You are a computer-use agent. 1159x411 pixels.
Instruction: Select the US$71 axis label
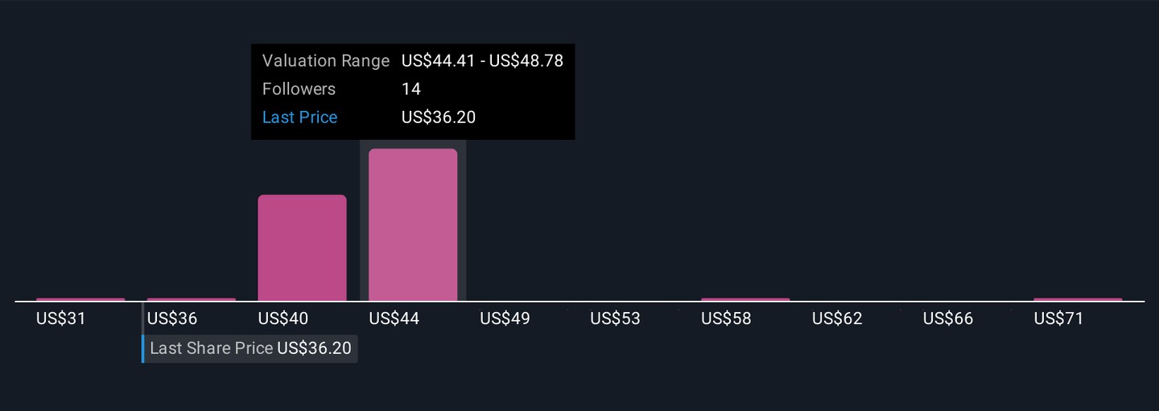click(x=1058, y=319)
